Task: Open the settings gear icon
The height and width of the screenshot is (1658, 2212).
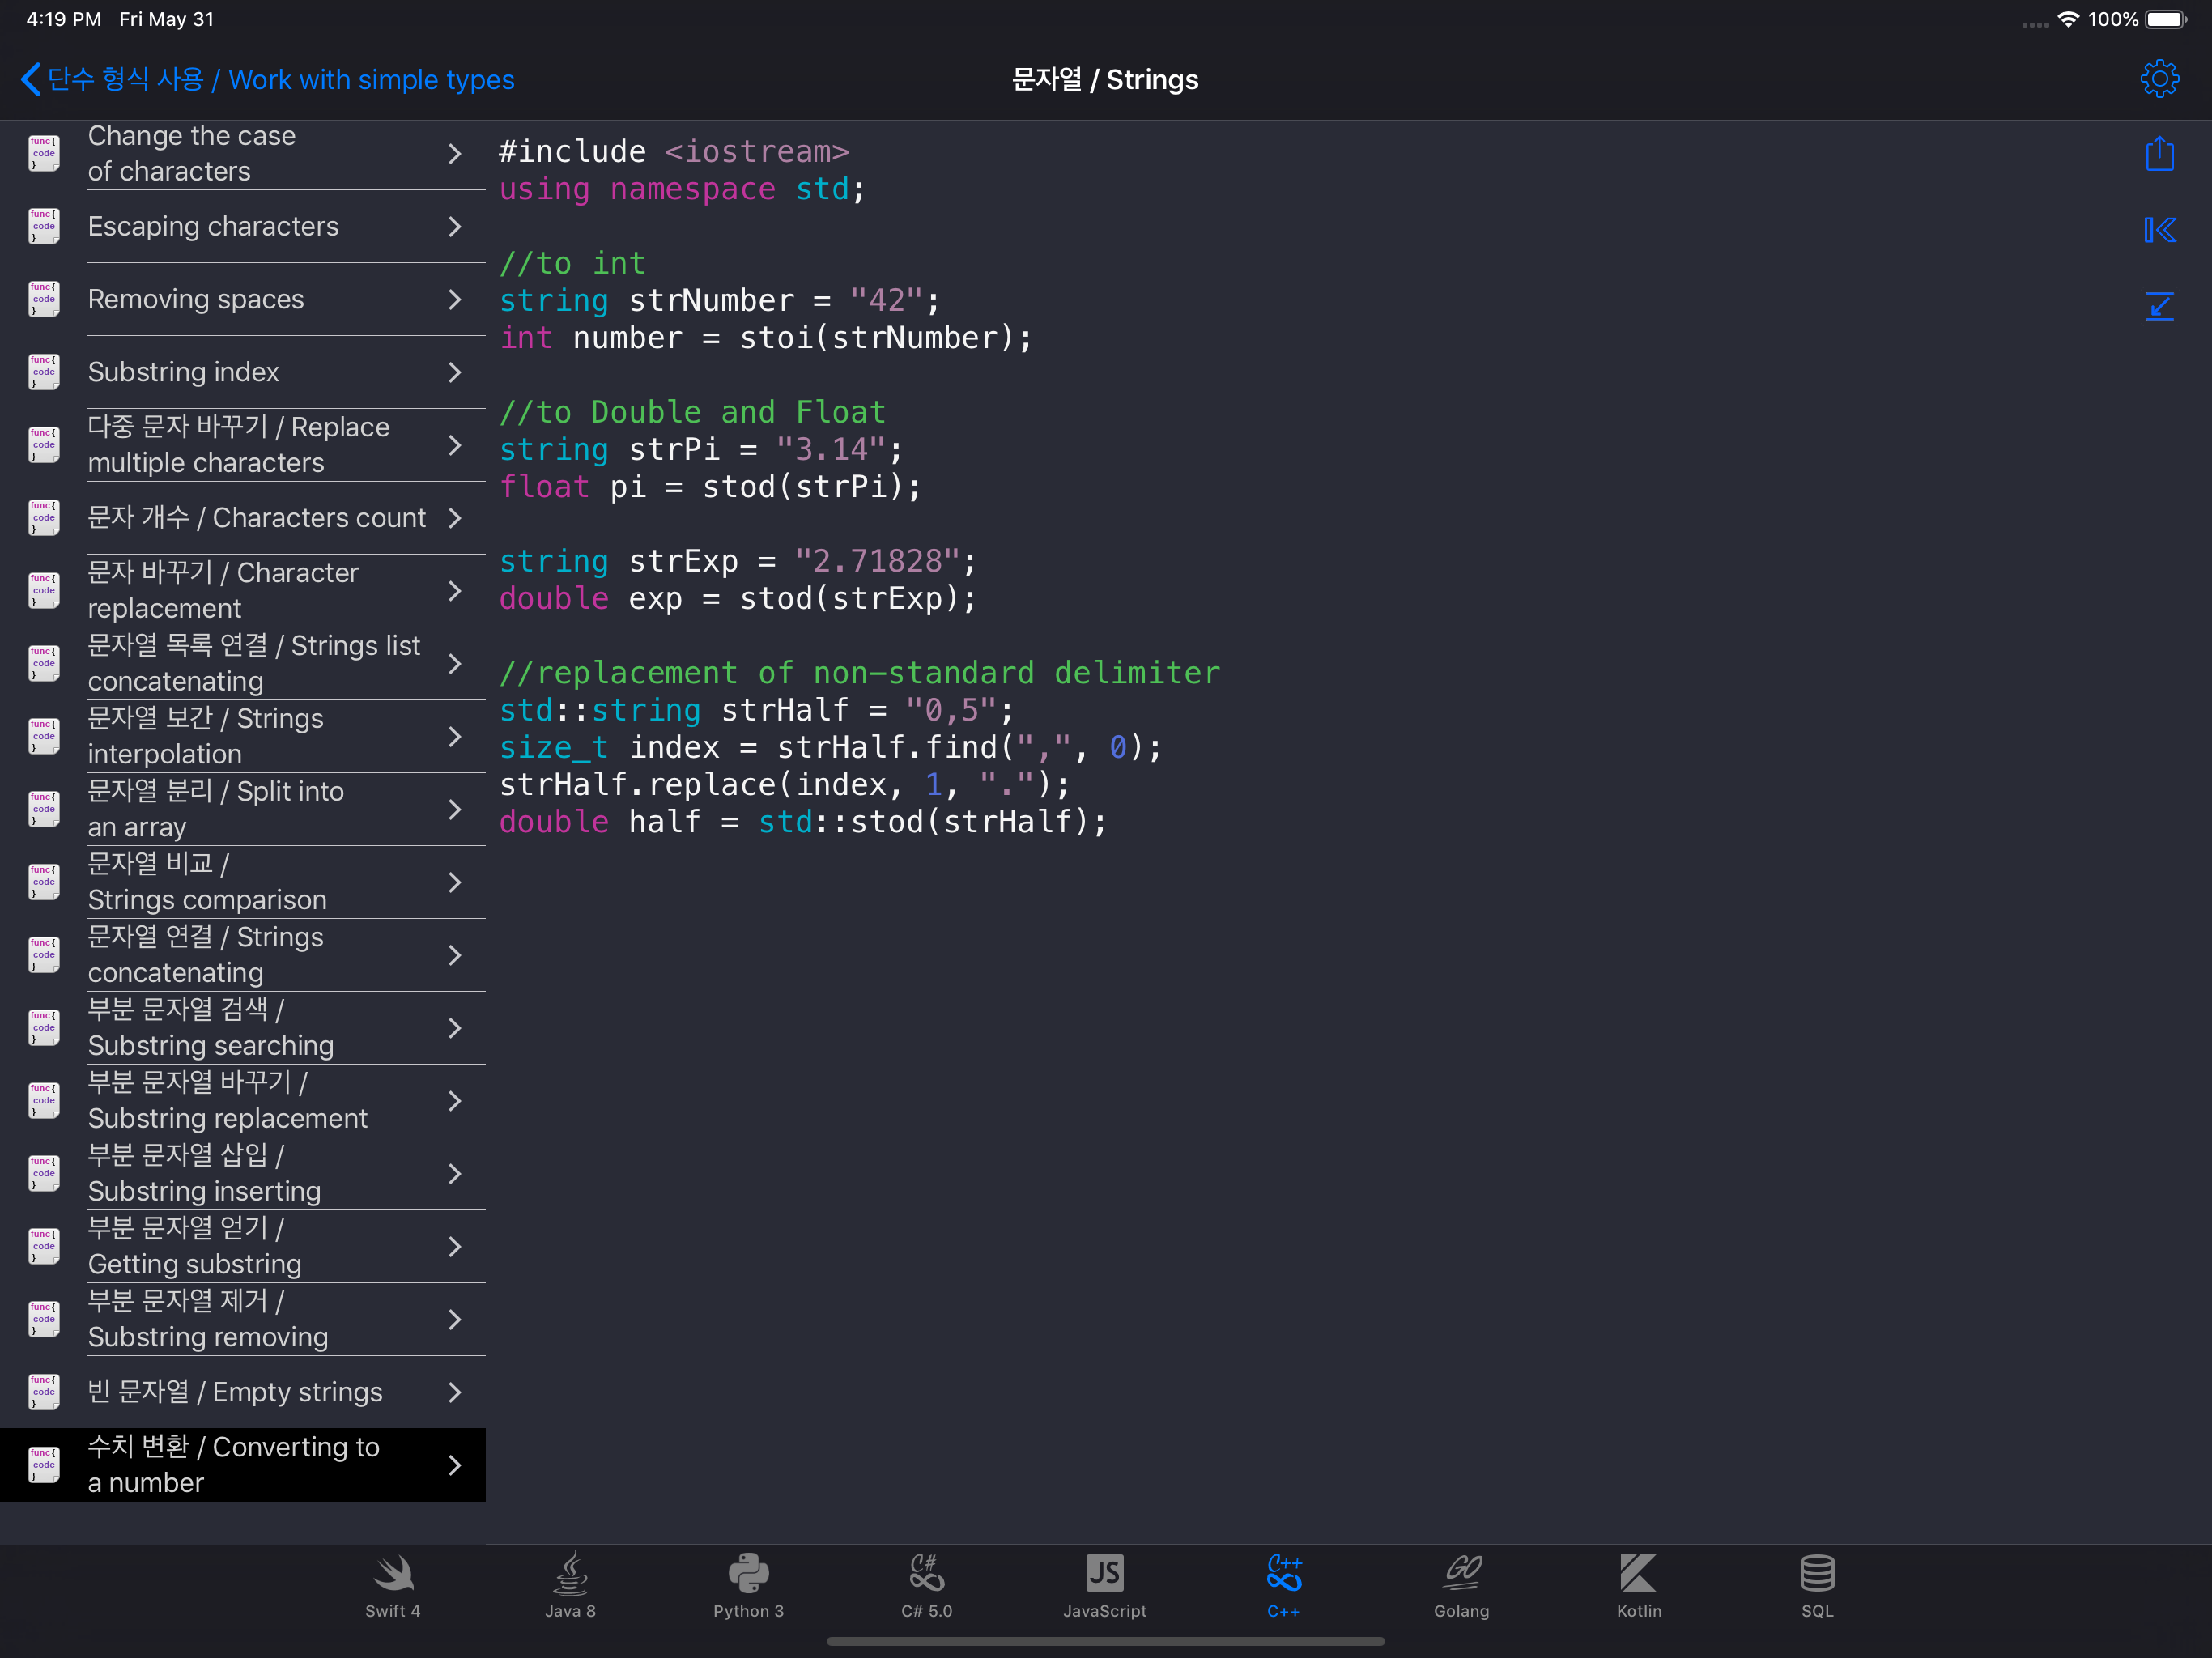Action: point(2159,78)
